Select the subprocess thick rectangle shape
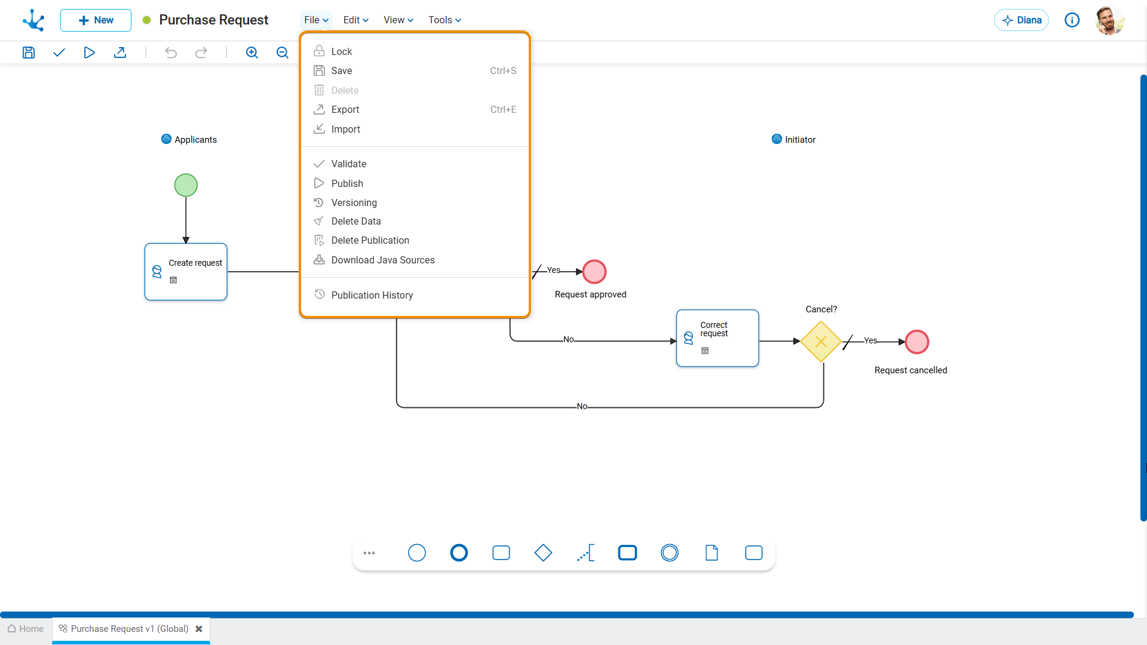The height and width of the screenshot is (645, 1147). pos(627,553)
